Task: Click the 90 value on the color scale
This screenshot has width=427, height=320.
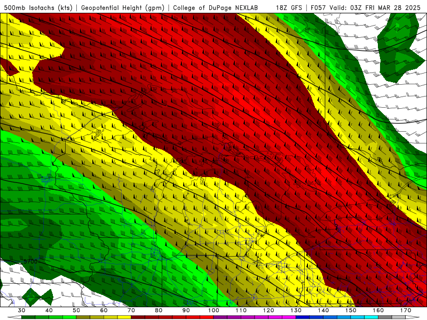Action: coord(186,310)
